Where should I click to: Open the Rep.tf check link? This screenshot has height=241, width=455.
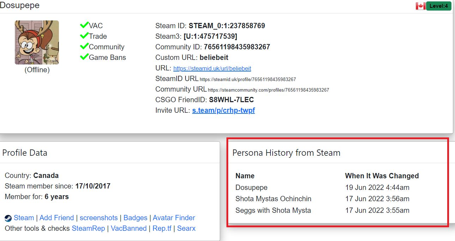(x=162, y=228)
